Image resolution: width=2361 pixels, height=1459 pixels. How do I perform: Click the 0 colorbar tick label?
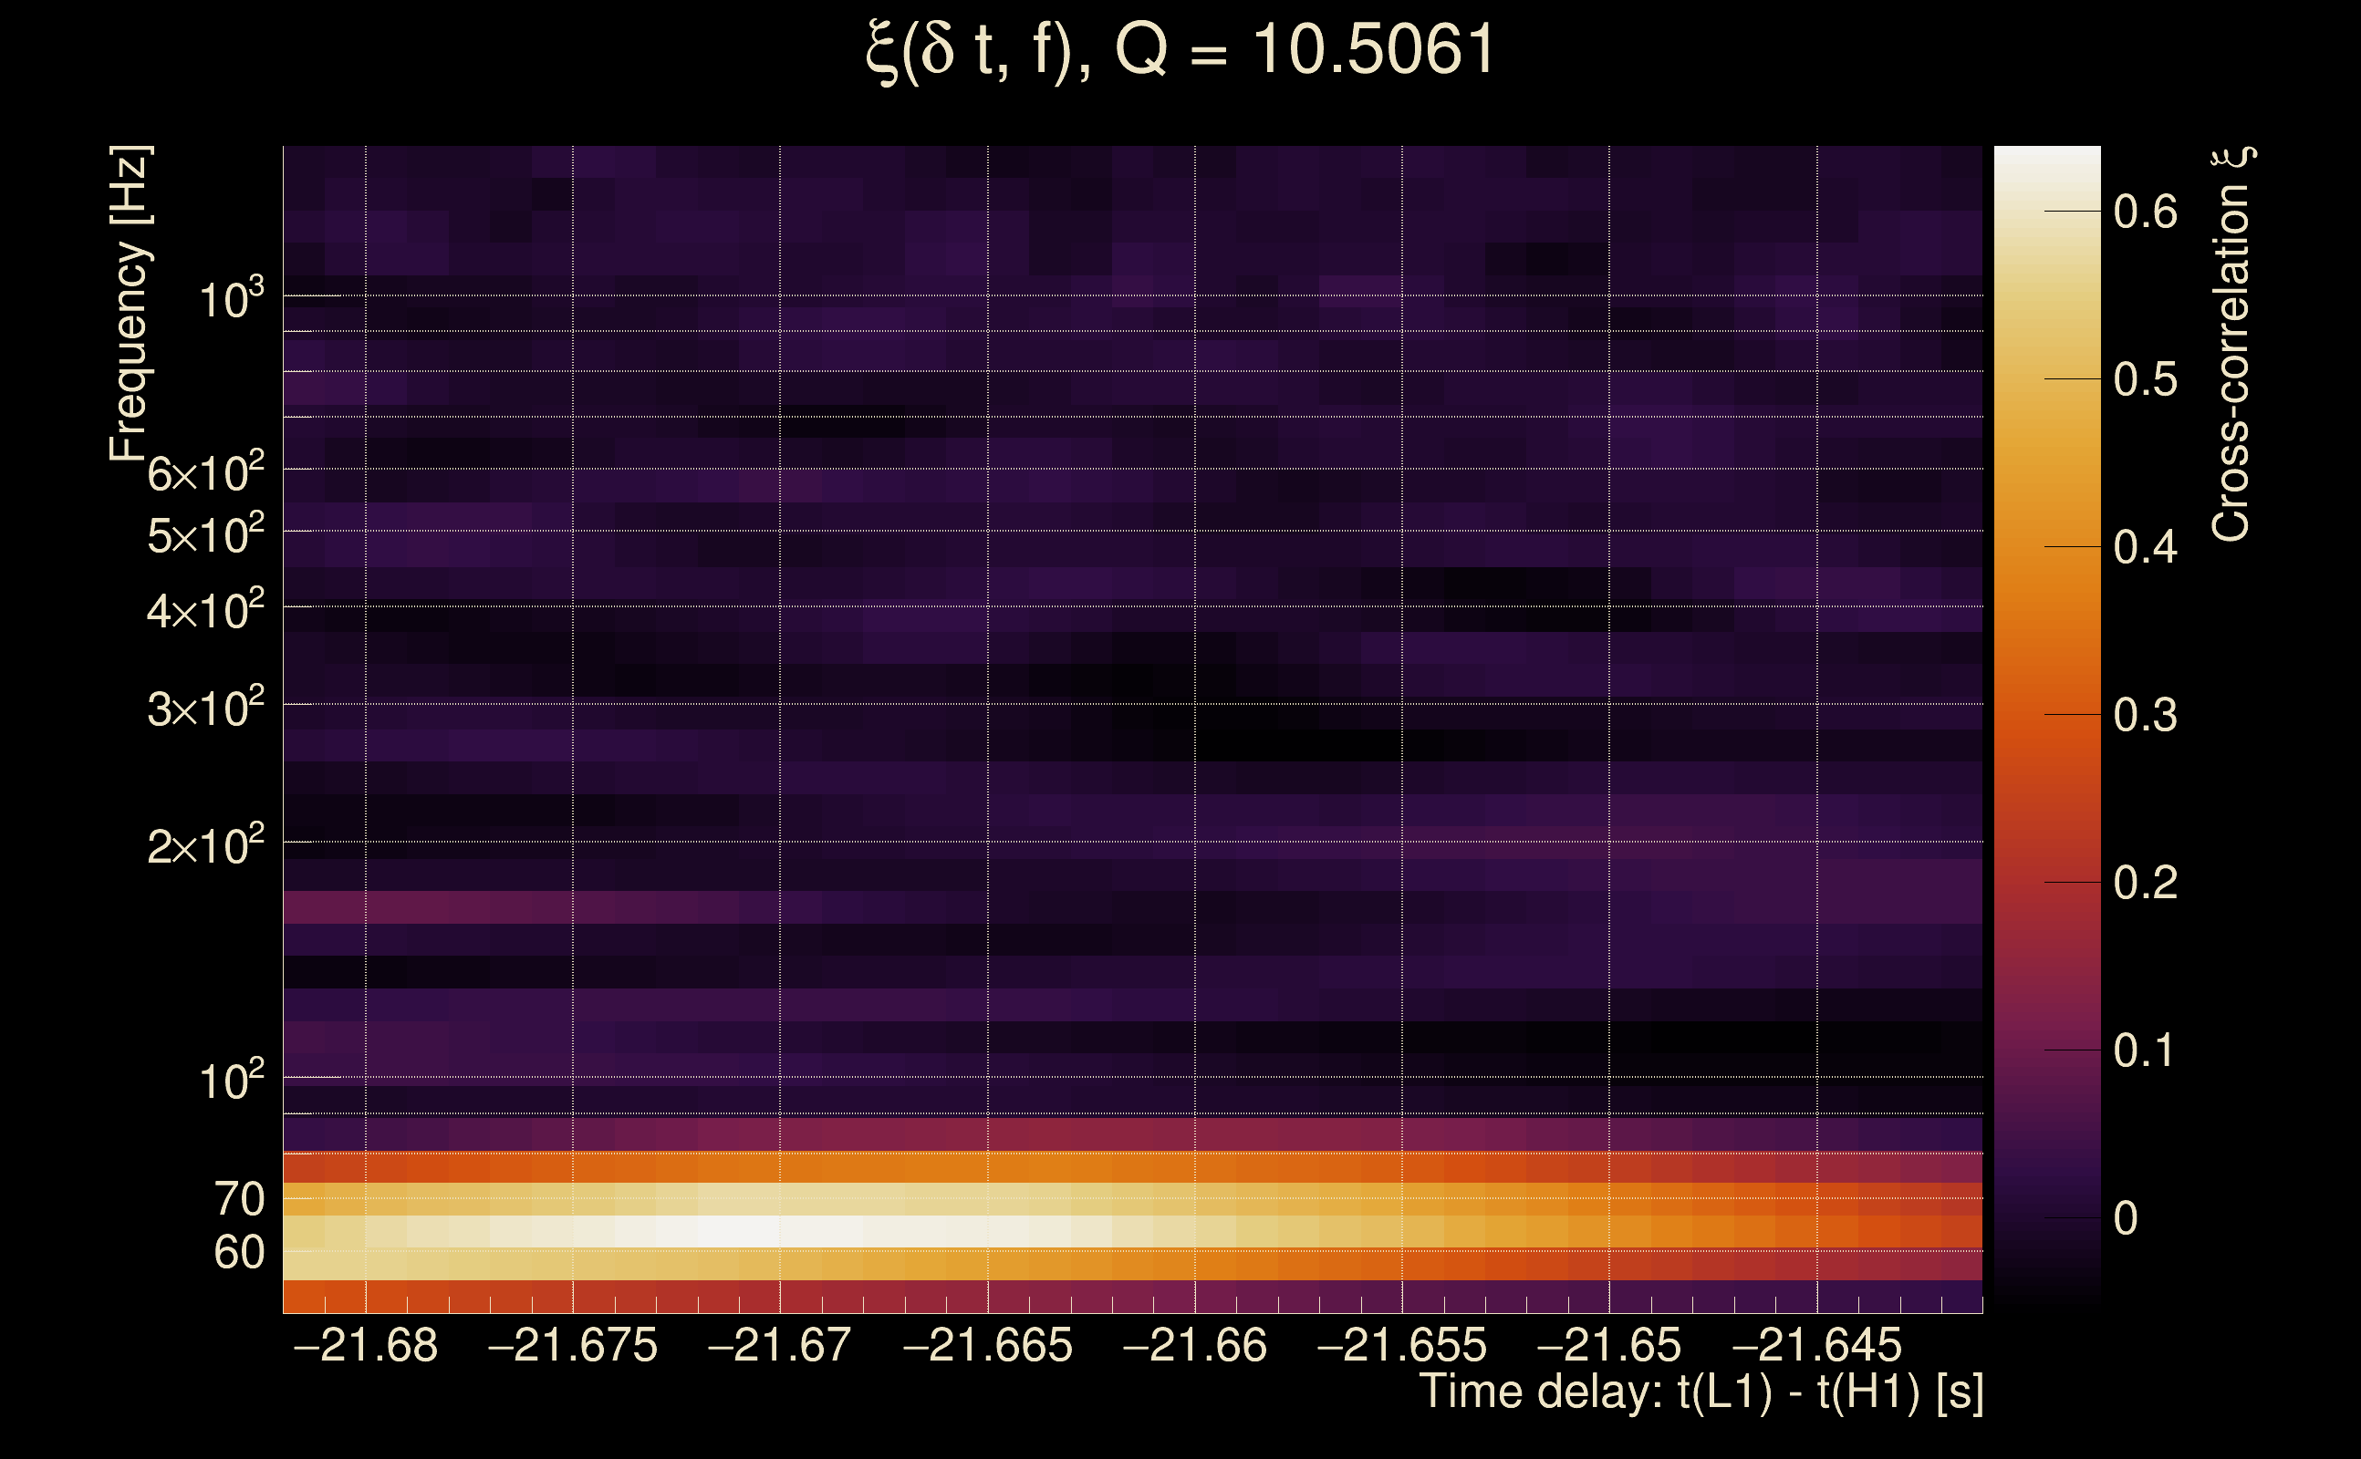(2125, 1219)
